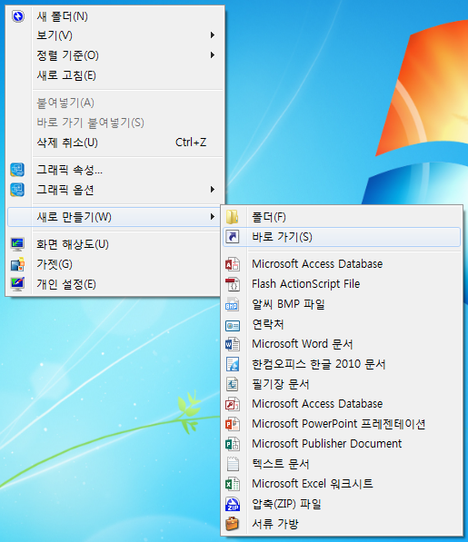Click the Microsoft Excel 워크시트 icon
Screen dimensions: 468x542
pyautogui.click(x=233, y=484)
